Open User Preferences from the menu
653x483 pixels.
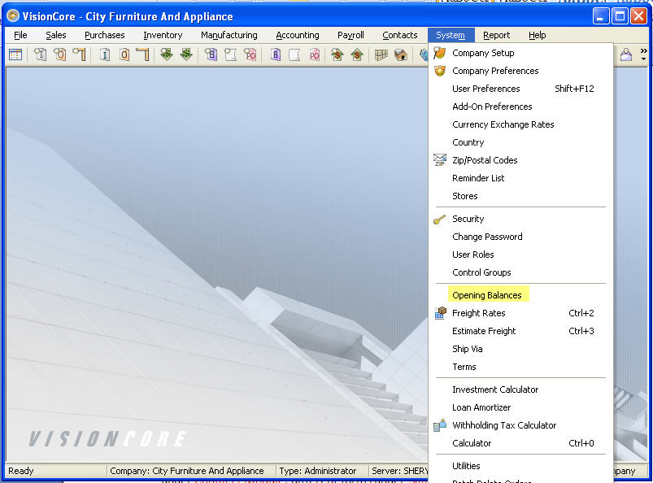click(x=520, y=89)
